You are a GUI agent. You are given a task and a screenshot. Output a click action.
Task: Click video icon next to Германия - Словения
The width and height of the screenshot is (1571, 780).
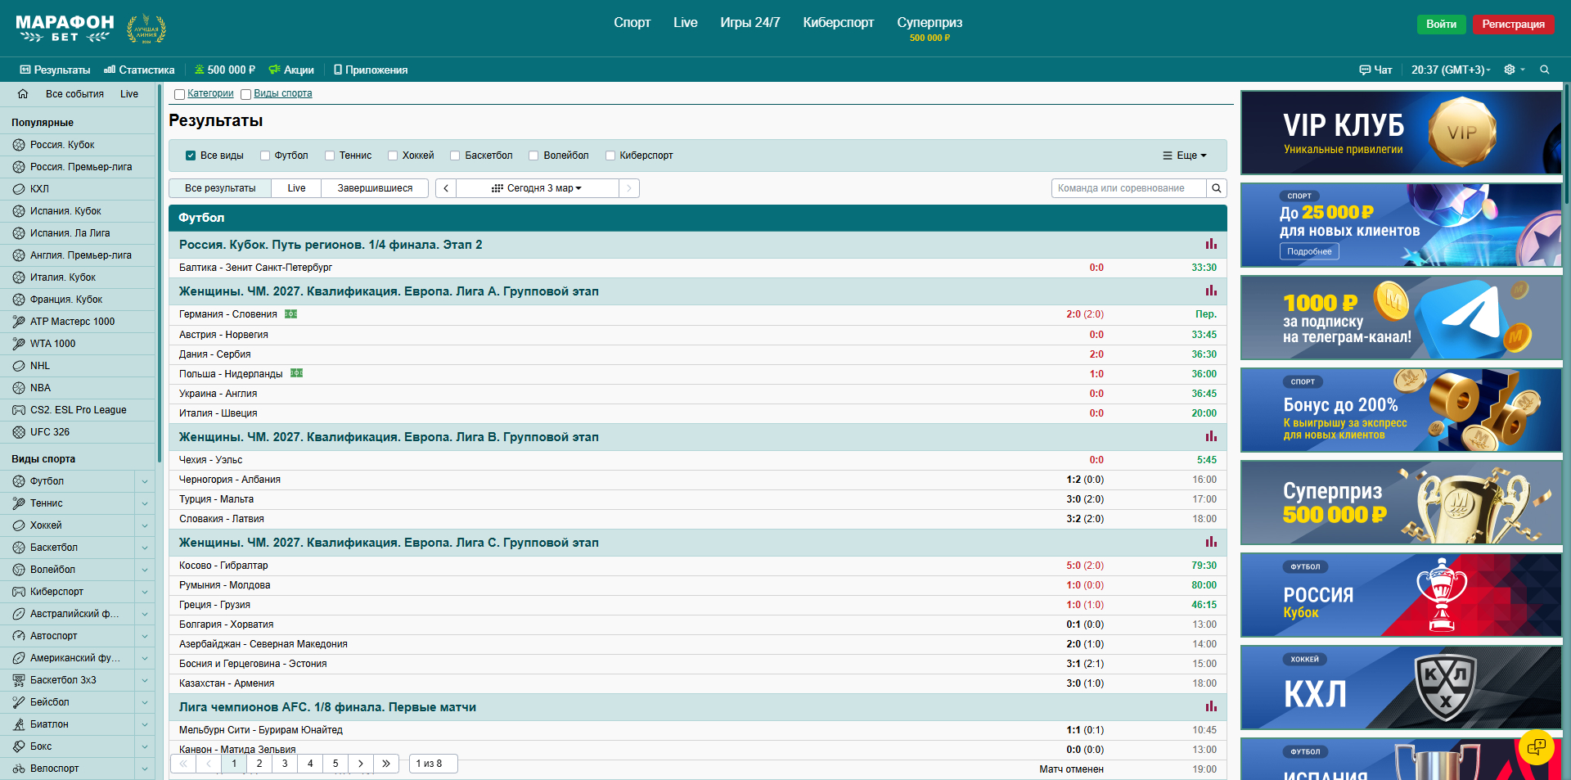pyautogui.click(x=290, y=314)
